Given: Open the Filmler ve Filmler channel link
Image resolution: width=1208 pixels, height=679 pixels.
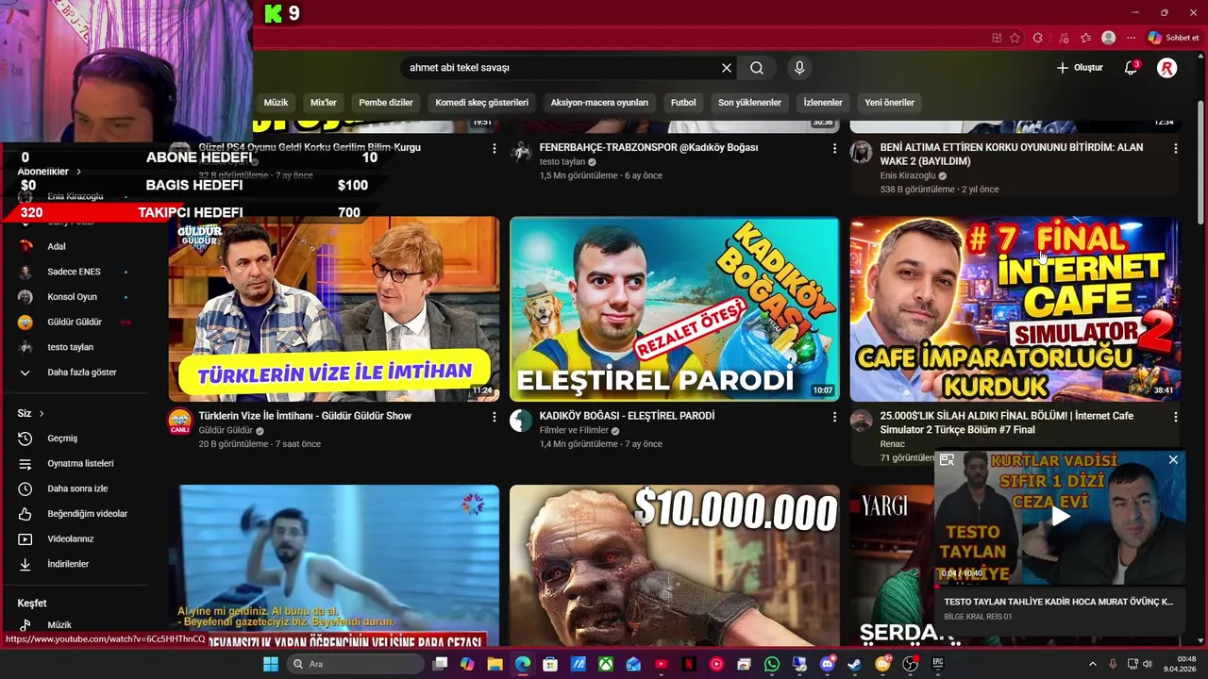Looking at the screenshot, I should tap(574, 430).
